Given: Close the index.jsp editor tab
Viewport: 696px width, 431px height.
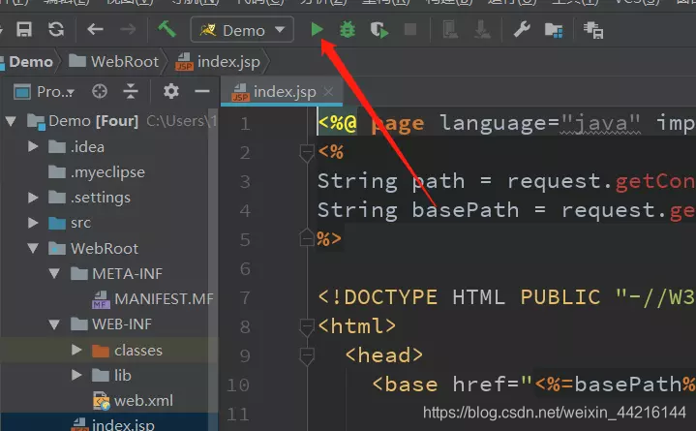Looking at the screenshot, I should [328, 92].
